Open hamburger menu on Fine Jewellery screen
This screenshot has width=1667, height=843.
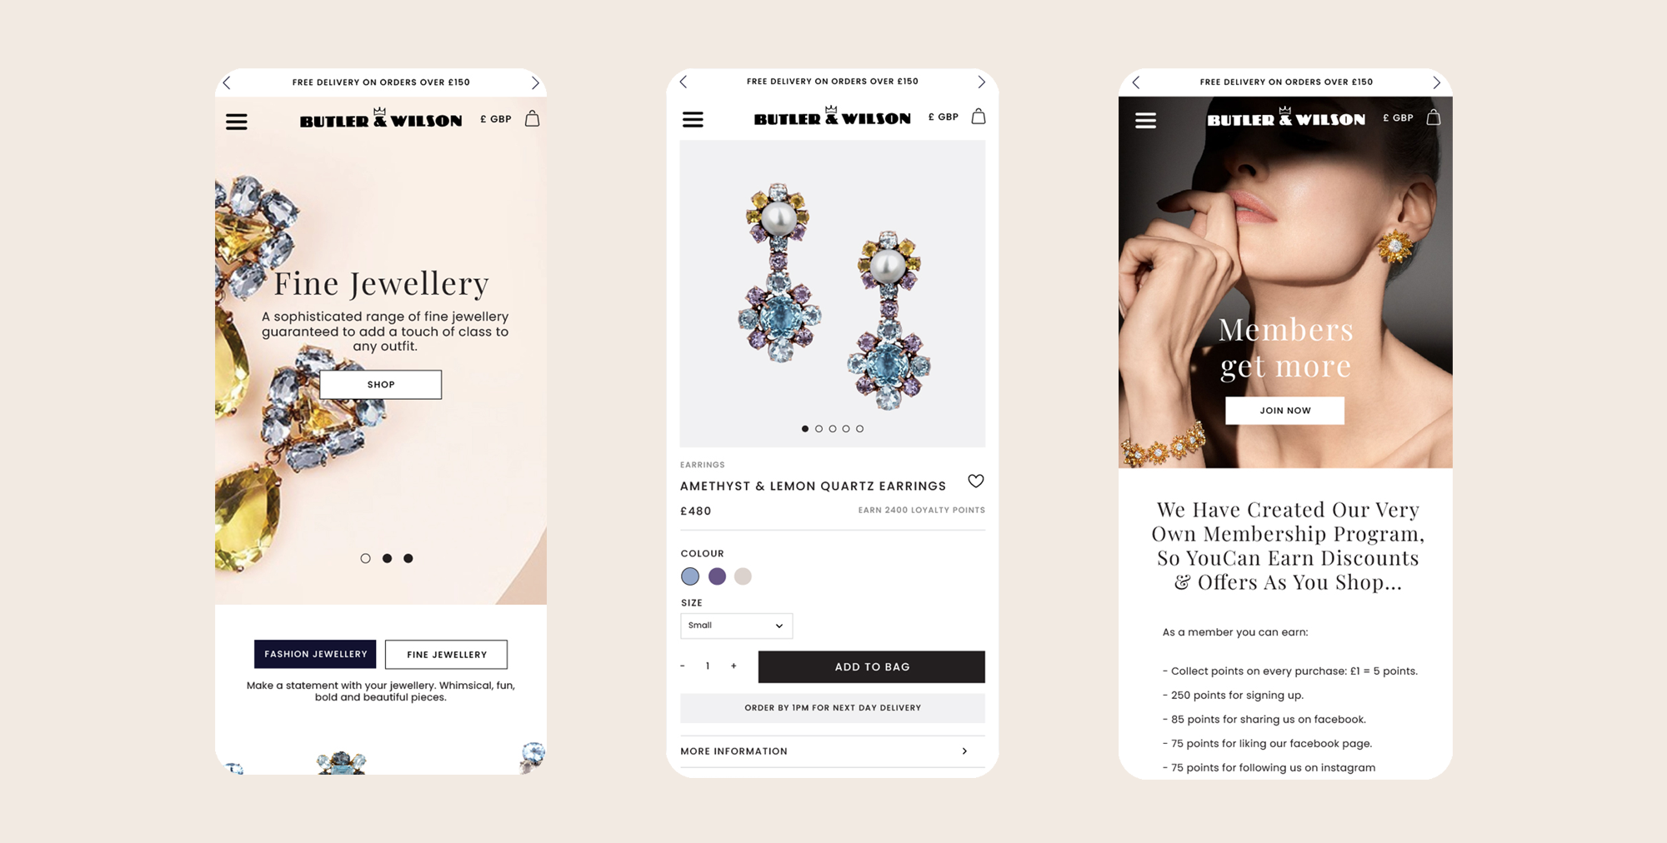(x=237, y=122)
